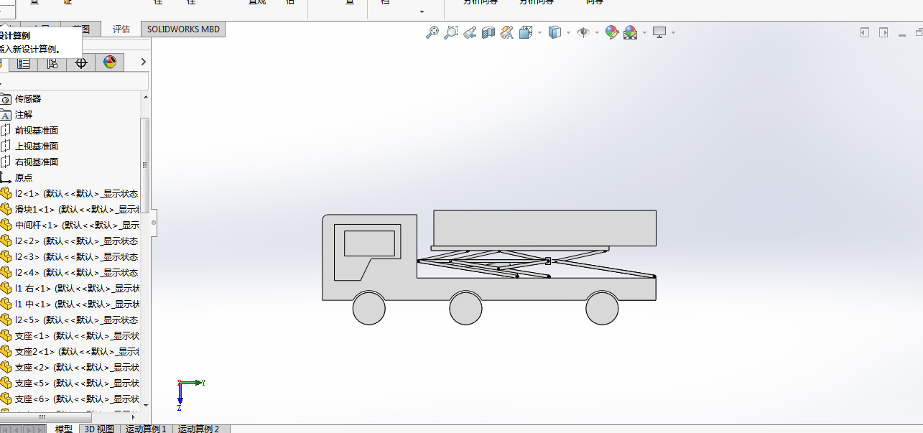
Task: Click the tile-right window panel icon
Action: point(883,32)
